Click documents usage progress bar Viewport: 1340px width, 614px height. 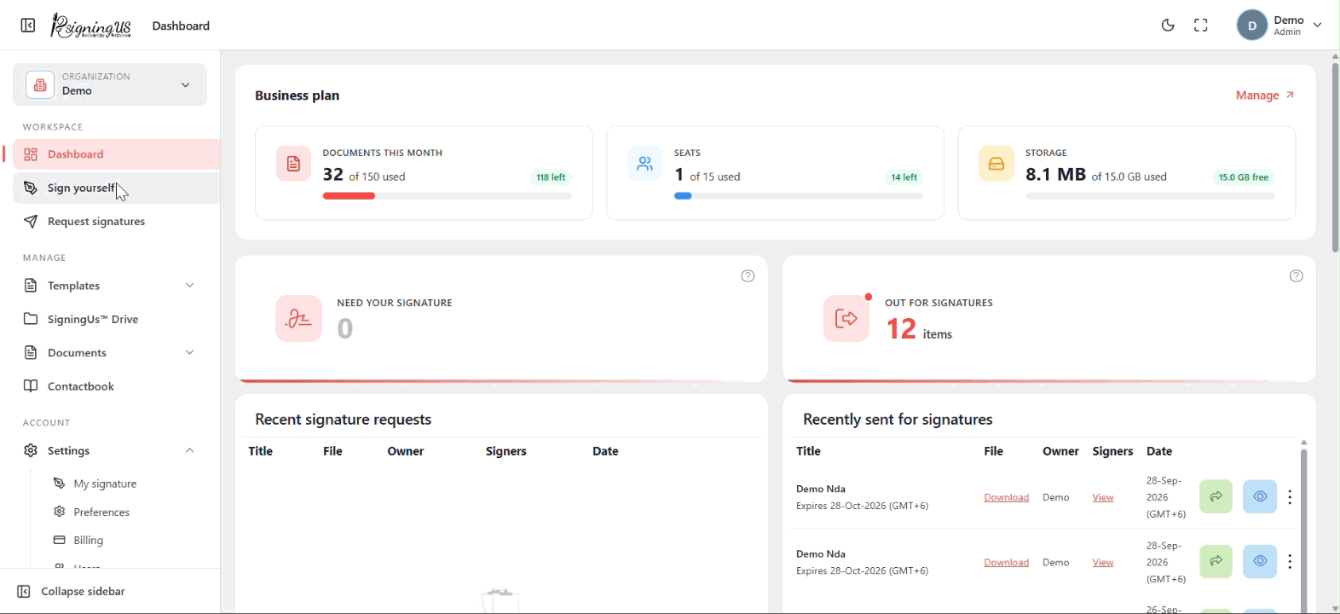[x=447, y=196]
